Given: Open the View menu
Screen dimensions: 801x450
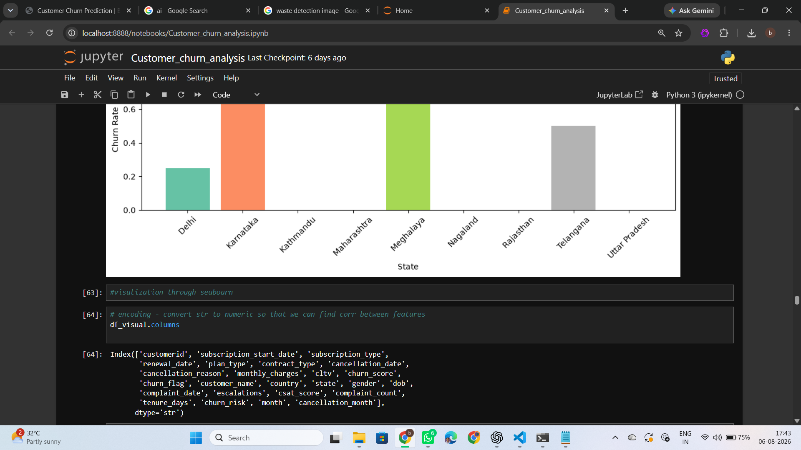Looking at the screenshot, I should point(116,78).
